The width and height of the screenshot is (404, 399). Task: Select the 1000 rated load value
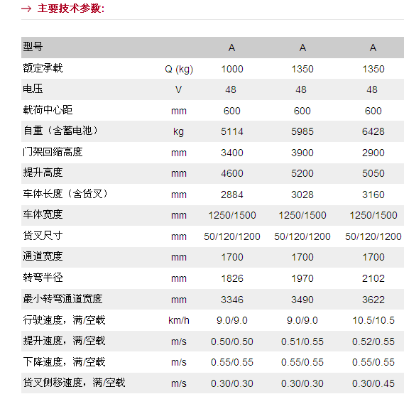click(x=232, y=69)
